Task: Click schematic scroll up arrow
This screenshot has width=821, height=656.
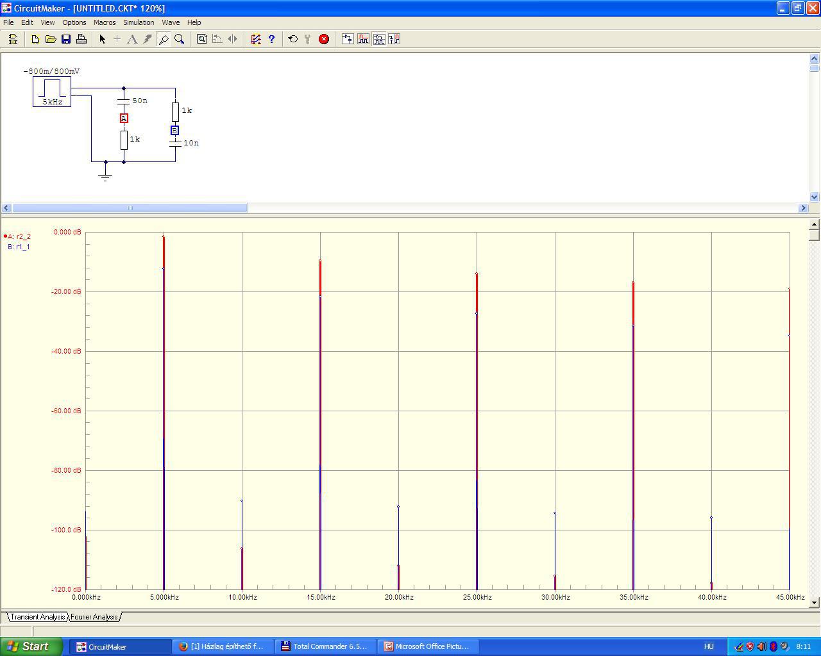Action: pyautogui.click(x=815, y=58)
